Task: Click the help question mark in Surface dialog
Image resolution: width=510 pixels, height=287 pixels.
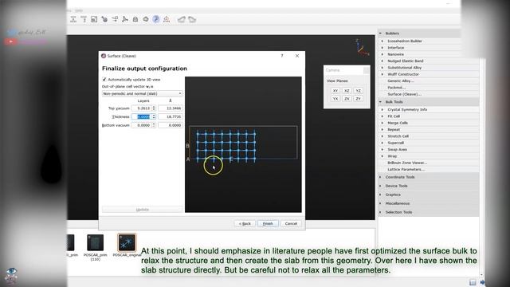Action: [282, 56]
